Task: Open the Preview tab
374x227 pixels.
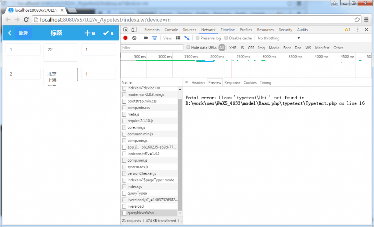Action: pyautogui.click(x=215, y=82)
